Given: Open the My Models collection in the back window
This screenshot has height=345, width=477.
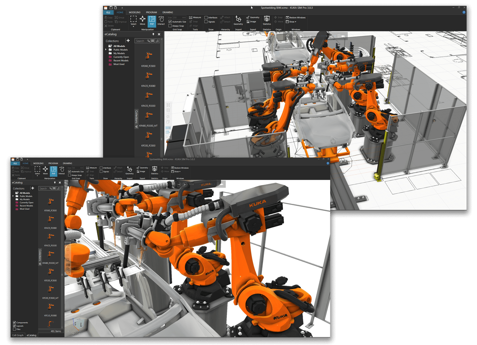Looking at the screenshot, I should click(x=119, y=53).
